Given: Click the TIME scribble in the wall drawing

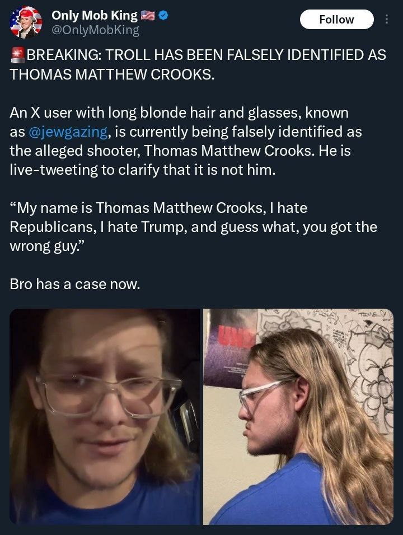Looking at the screenshot, I should [368, 314].
